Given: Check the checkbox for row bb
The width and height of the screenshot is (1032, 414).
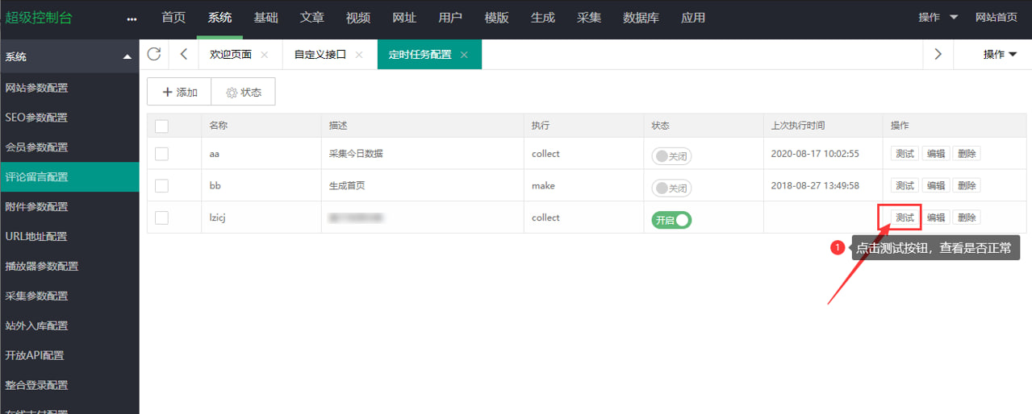Looking at the screenshot, I should coord(161,186).
